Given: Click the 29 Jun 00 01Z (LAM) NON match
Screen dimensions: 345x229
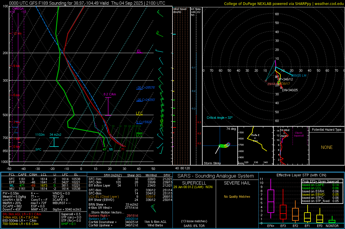Looking at the screenshot, I should 193,187.
